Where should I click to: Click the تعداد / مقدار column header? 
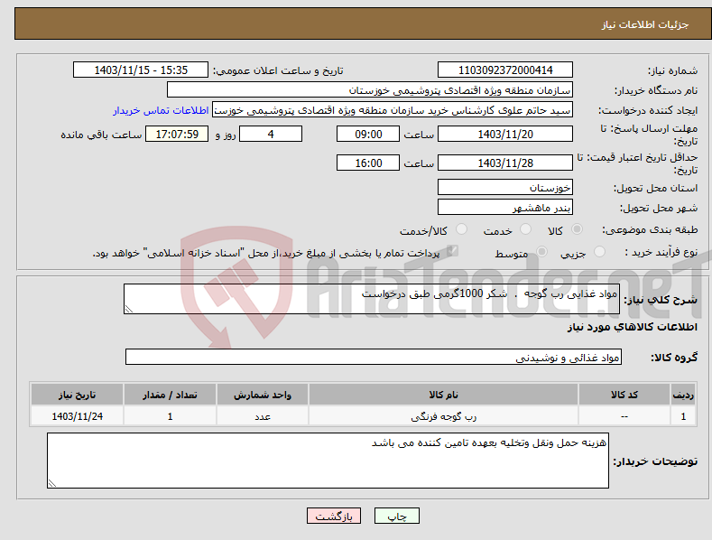pos(170,395)
